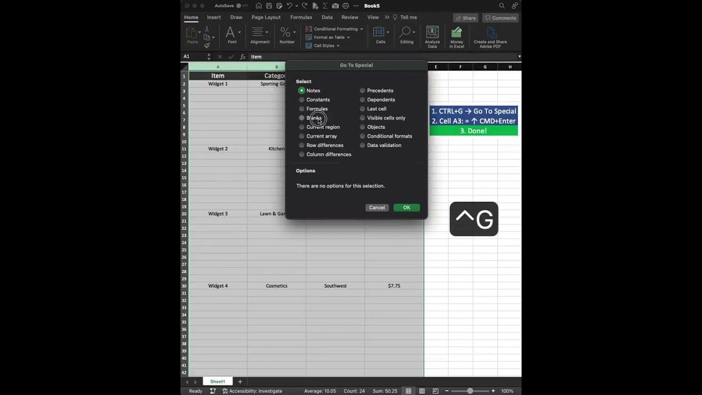Select the Data validation radio button
702x395 pixels.
[x=362, y=145]
